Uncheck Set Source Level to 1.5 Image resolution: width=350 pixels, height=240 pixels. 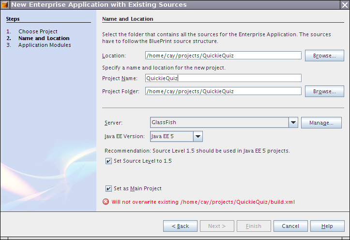108,161
